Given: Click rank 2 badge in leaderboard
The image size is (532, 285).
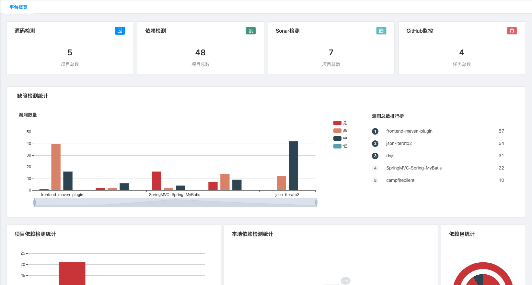Looking at the screenshot, I should pos(375,144).
